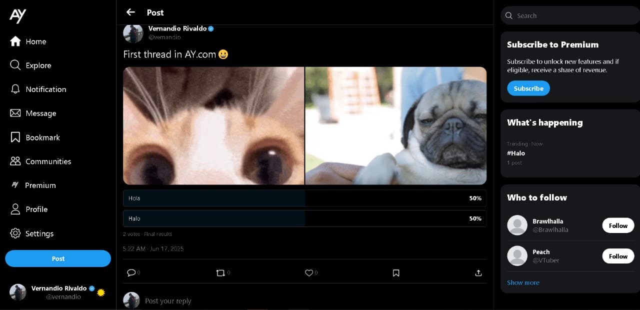Image resolution: width=640 pixels, height=310 pixels.
Task: Bookmark this post via bookmark icon
Action: point(396,272)
